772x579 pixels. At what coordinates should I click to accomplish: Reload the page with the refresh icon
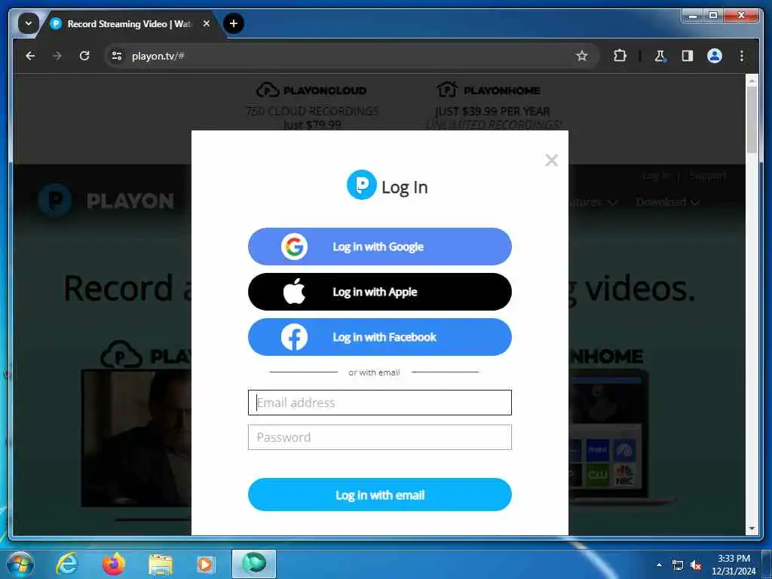tap(84, 56)
